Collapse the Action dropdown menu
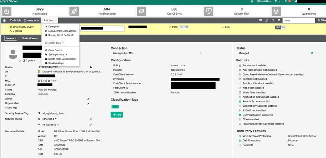The width and height of the screenshot is (326, 158). click(x=50, y=20)
